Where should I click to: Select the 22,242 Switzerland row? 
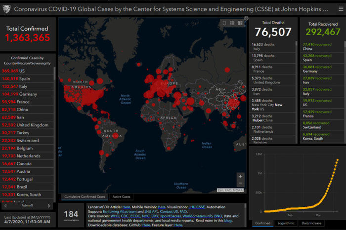27,140
